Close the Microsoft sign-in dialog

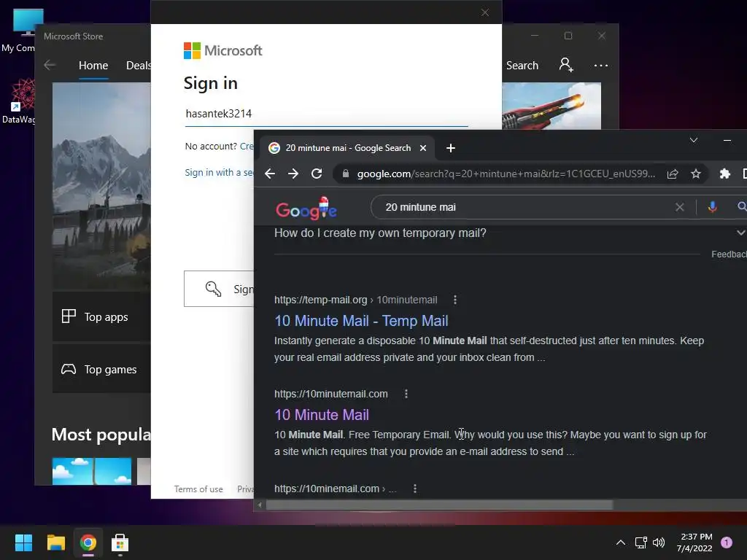(485, 12)
